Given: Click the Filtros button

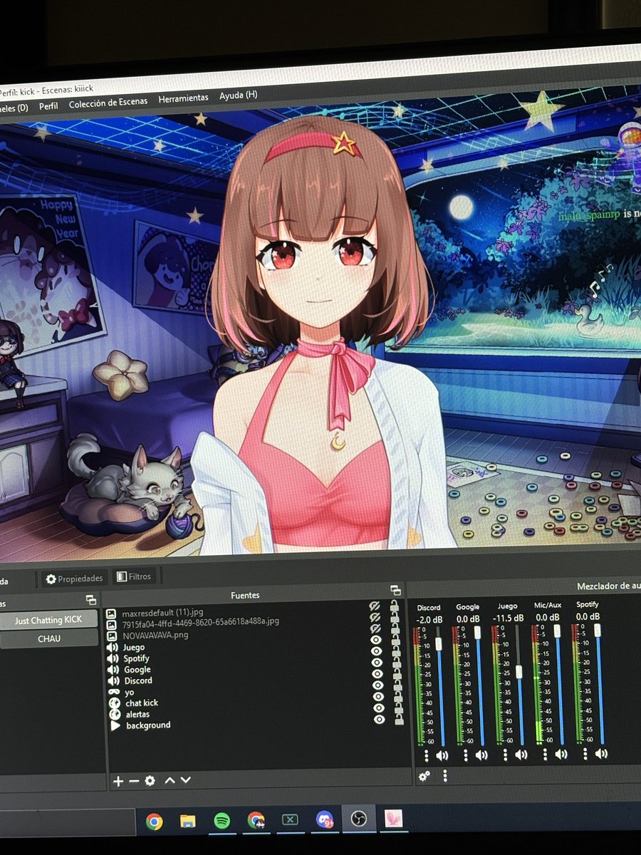Looking at the screenshot, I should click(135, 576).
